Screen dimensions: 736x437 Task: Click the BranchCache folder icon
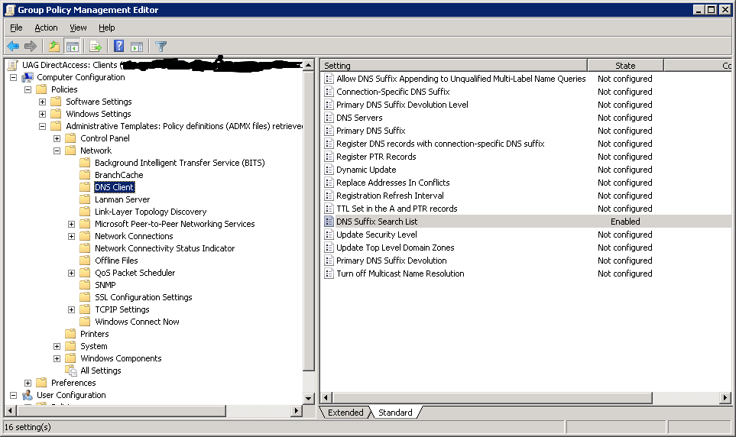click(x=85, y=175)
